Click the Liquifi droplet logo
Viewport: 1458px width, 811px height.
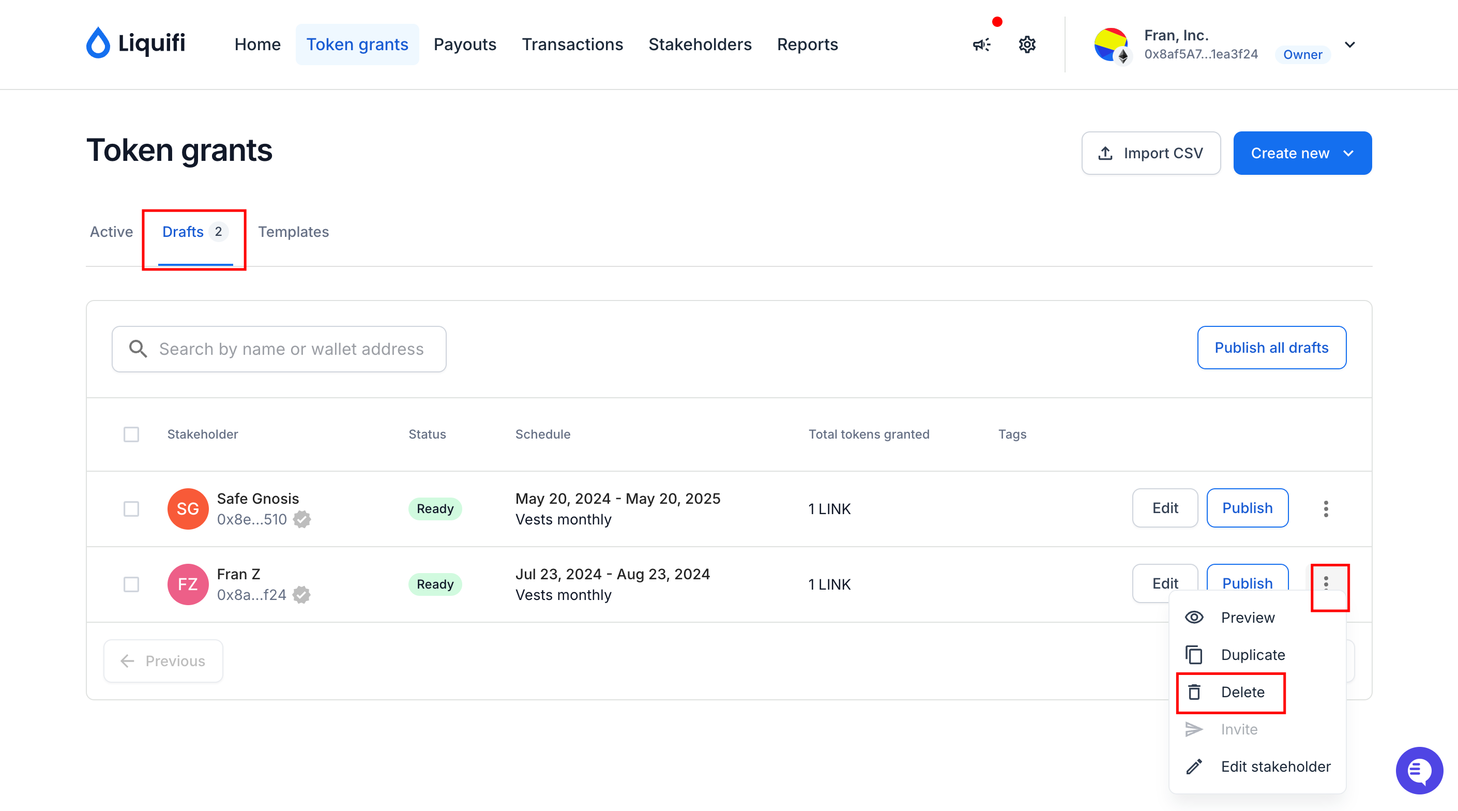[x=98, y=43]
